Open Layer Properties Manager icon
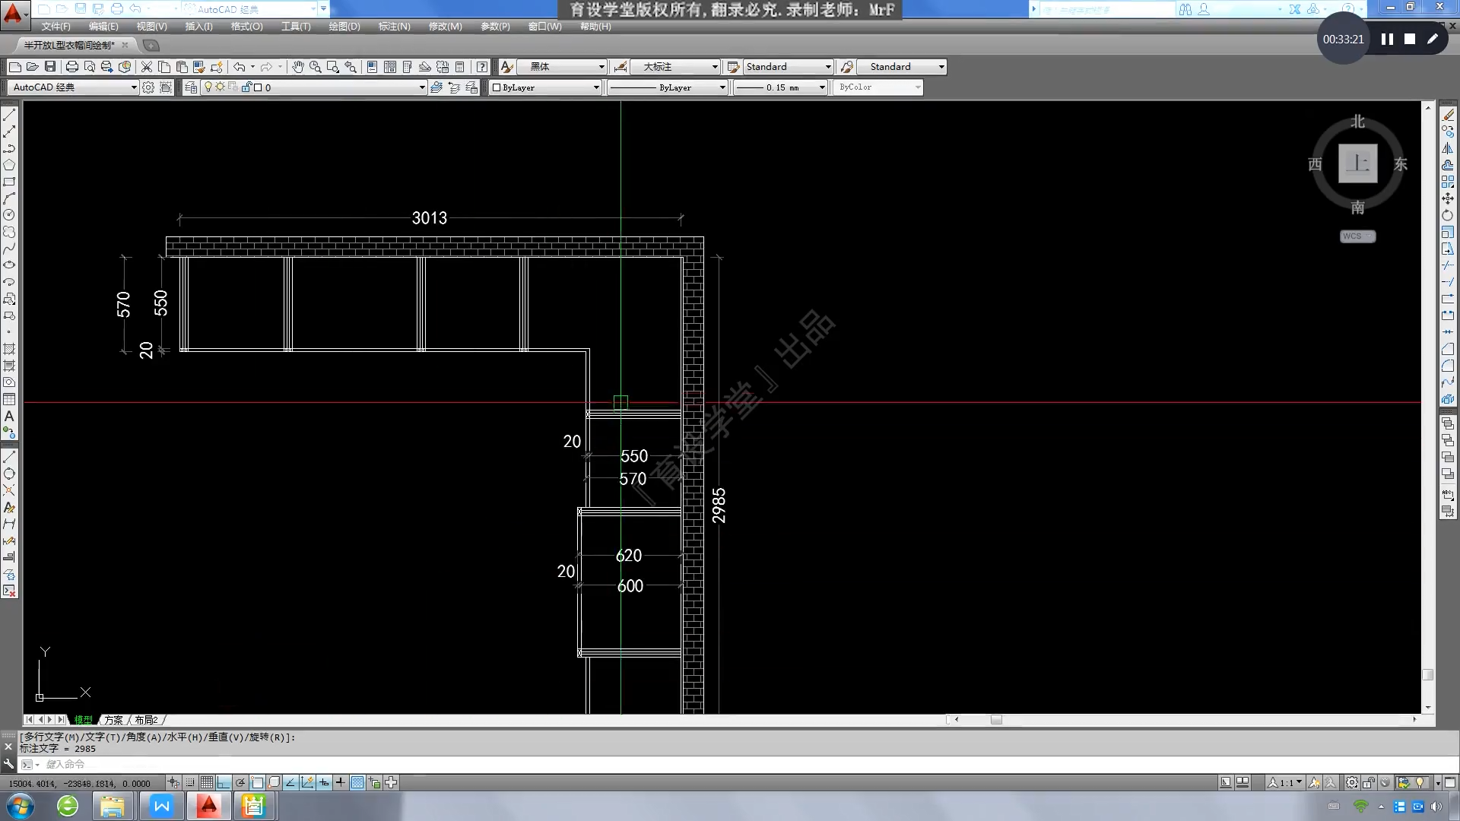1460x821 pixels. pyautogui.click(x=191, y=87)
